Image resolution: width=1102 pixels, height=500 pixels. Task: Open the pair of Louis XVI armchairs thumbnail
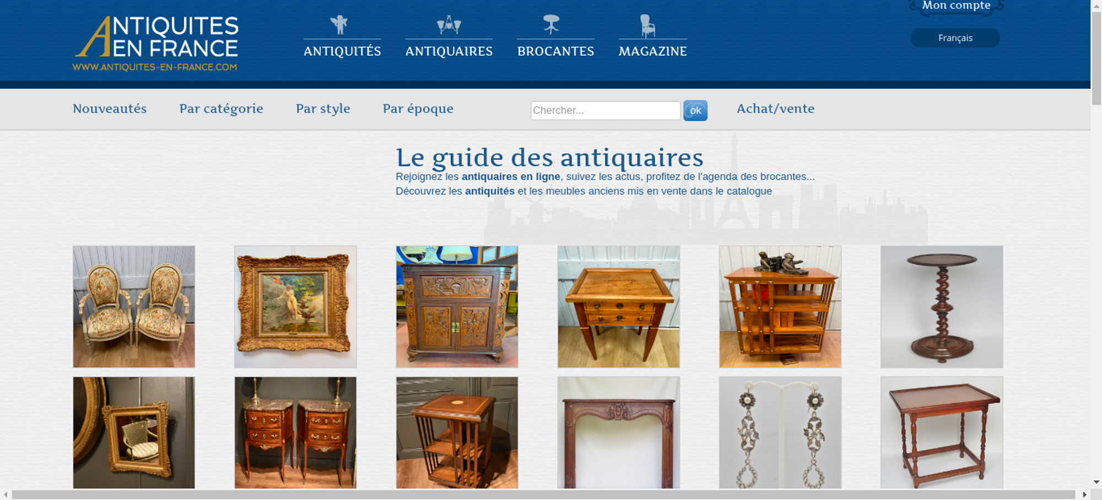point(134,307)
